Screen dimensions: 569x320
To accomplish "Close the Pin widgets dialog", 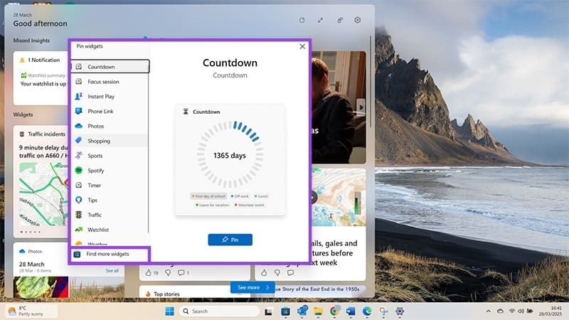I will (x=302, y=46).
